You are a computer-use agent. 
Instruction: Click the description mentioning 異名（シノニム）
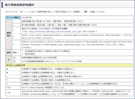pyautogui.click(x=70, y=84)
